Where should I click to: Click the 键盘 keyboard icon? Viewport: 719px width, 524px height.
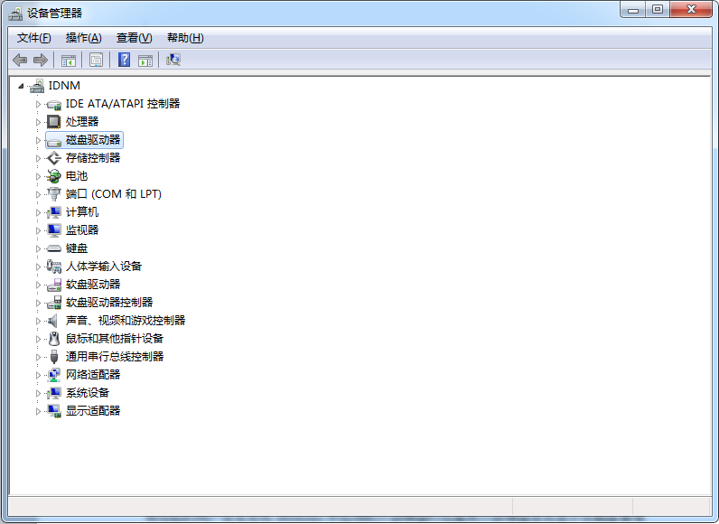(x=54, y=248)
